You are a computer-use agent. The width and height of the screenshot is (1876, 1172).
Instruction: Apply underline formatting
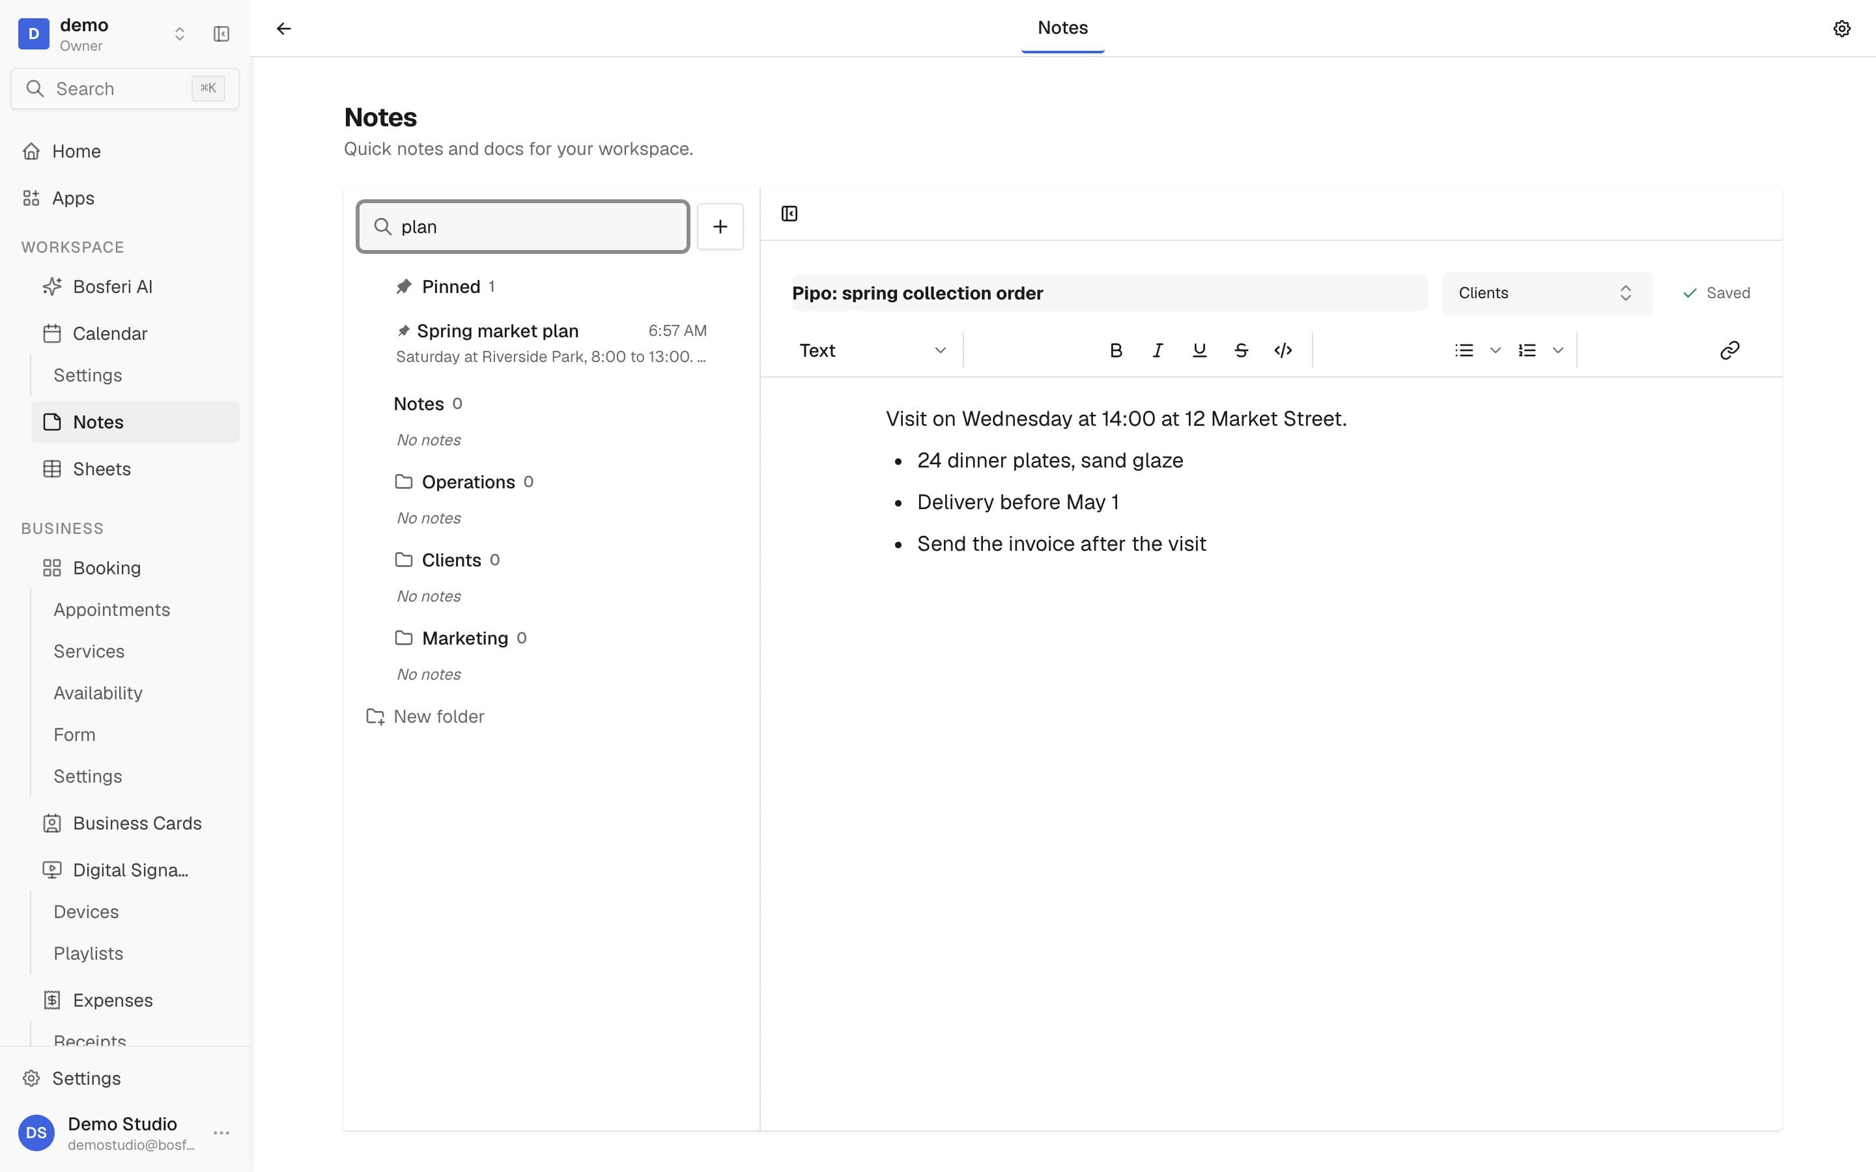pyautogui.click(x=1199, y=350)
